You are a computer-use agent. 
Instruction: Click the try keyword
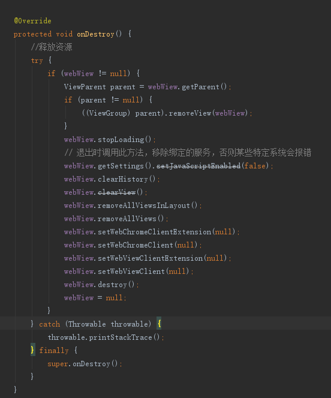pos(37,61)
